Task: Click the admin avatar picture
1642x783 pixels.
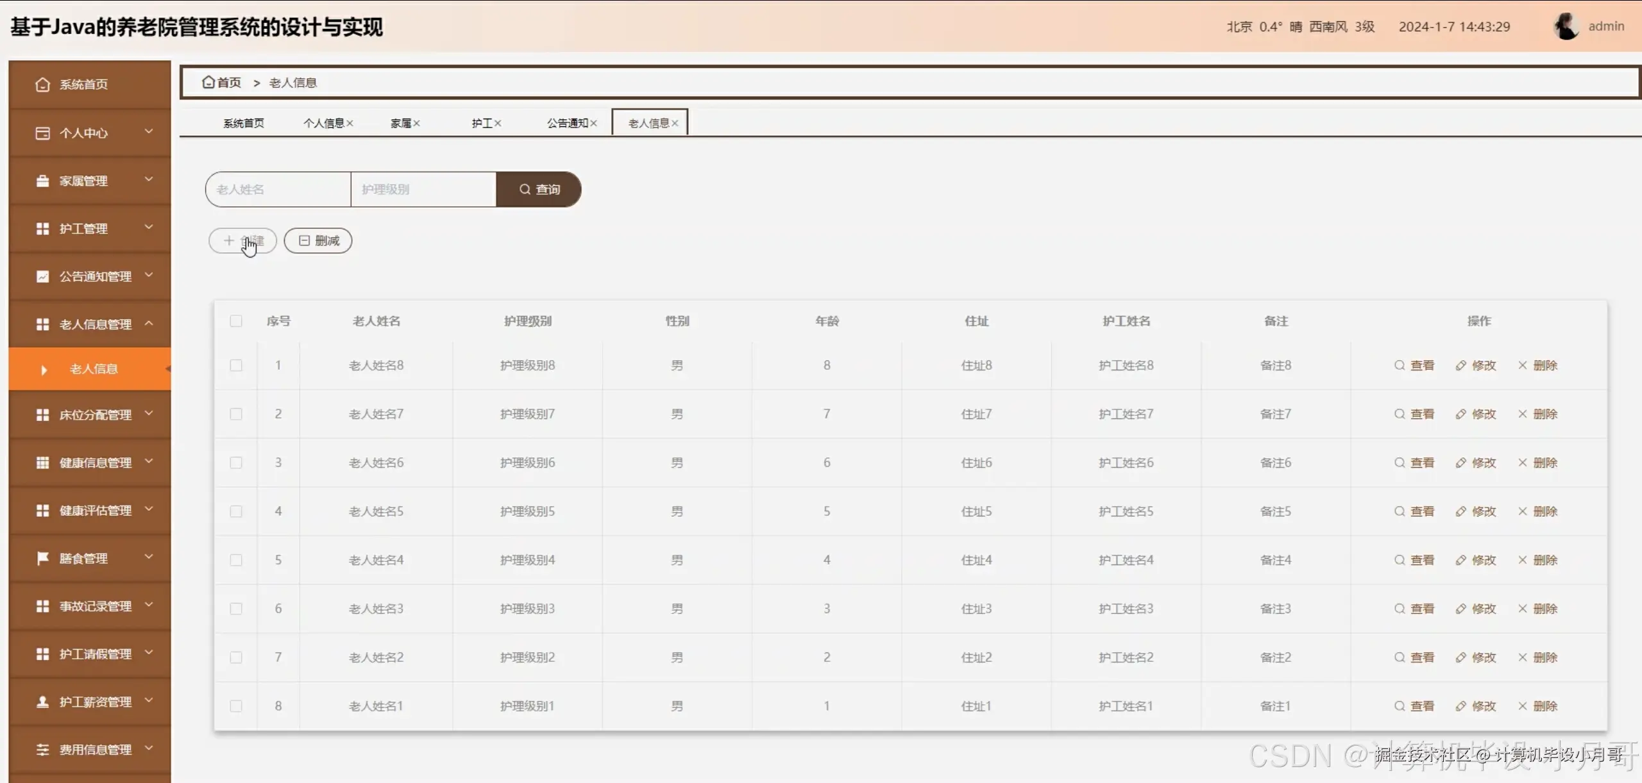Action: pyautogui.click(x=1566, y=26)
